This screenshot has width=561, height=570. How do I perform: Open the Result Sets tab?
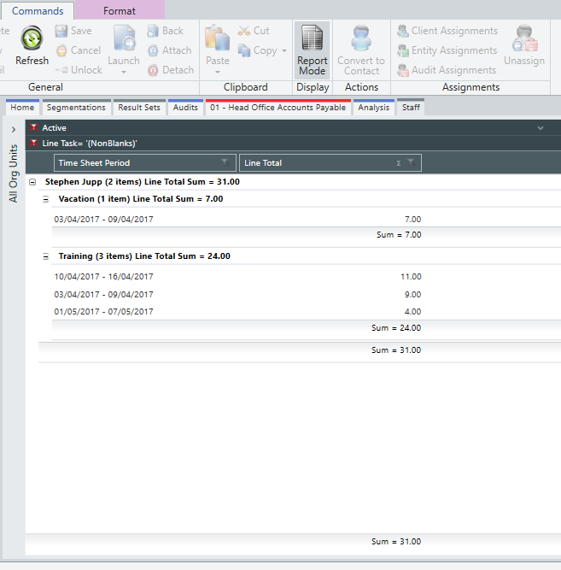pos(139,107)
